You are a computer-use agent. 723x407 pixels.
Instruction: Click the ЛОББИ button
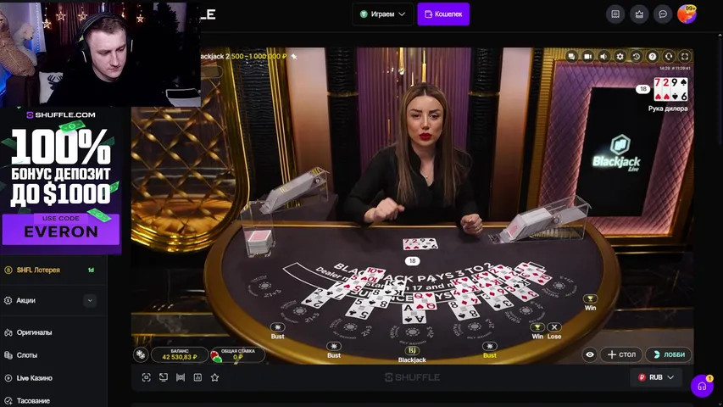(669, 354)
